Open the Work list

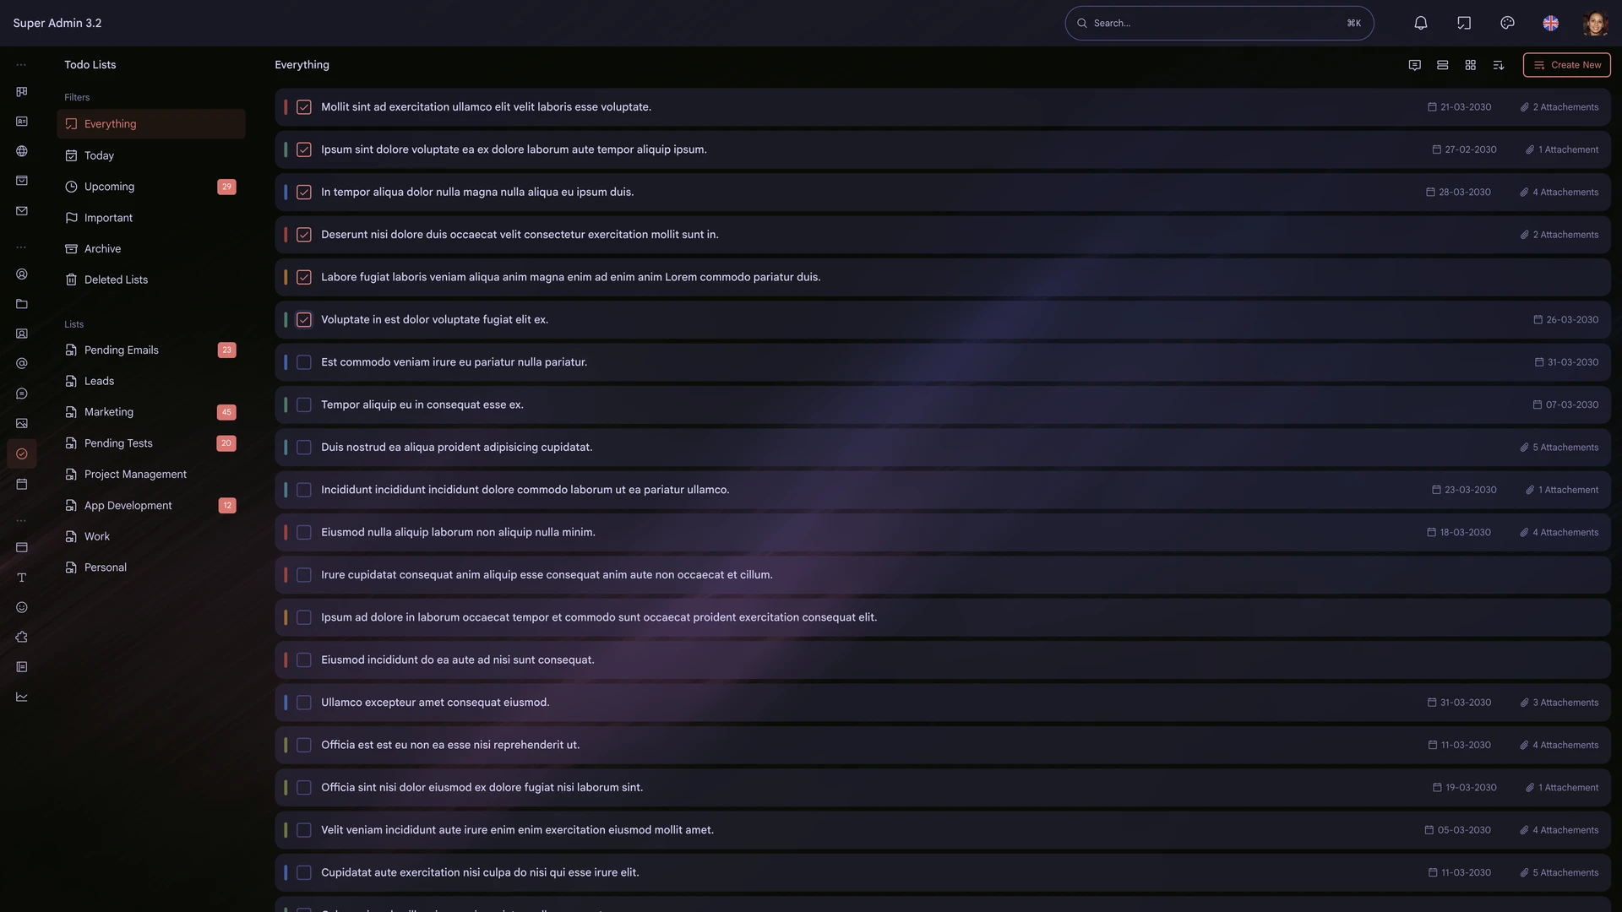click(x=151, y=537)
